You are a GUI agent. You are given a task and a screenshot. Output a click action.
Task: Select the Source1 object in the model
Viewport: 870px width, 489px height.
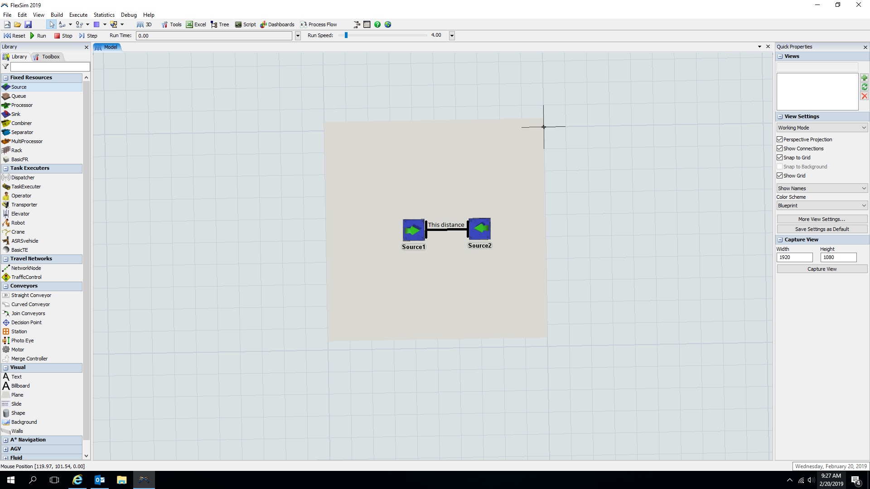coord(413,230)
